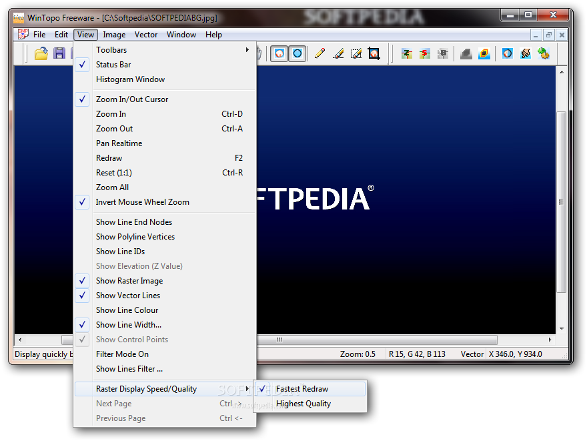Click the pointing-hand one-touch vectorise icon
The height and width of the screenshot is (441, 587).
coord(526,53)
